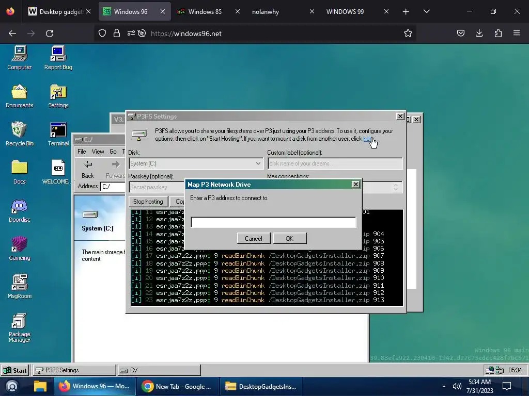Open the Gameing desktop shortcut

[20, 248]
